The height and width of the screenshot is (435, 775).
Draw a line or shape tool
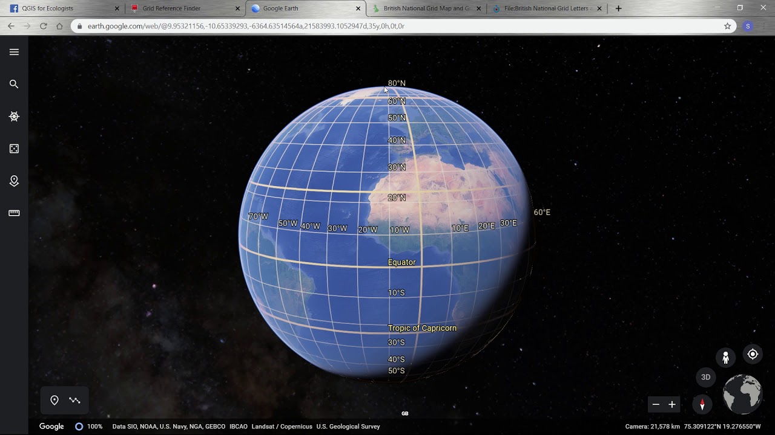coord(74,400)
